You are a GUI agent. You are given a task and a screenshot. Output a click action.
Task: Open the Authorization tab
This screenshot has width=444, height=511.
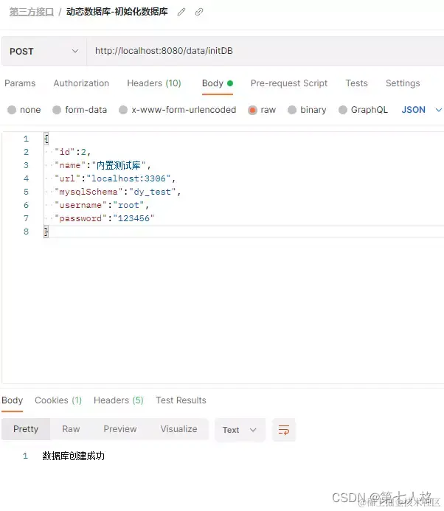tap(81, 83)
